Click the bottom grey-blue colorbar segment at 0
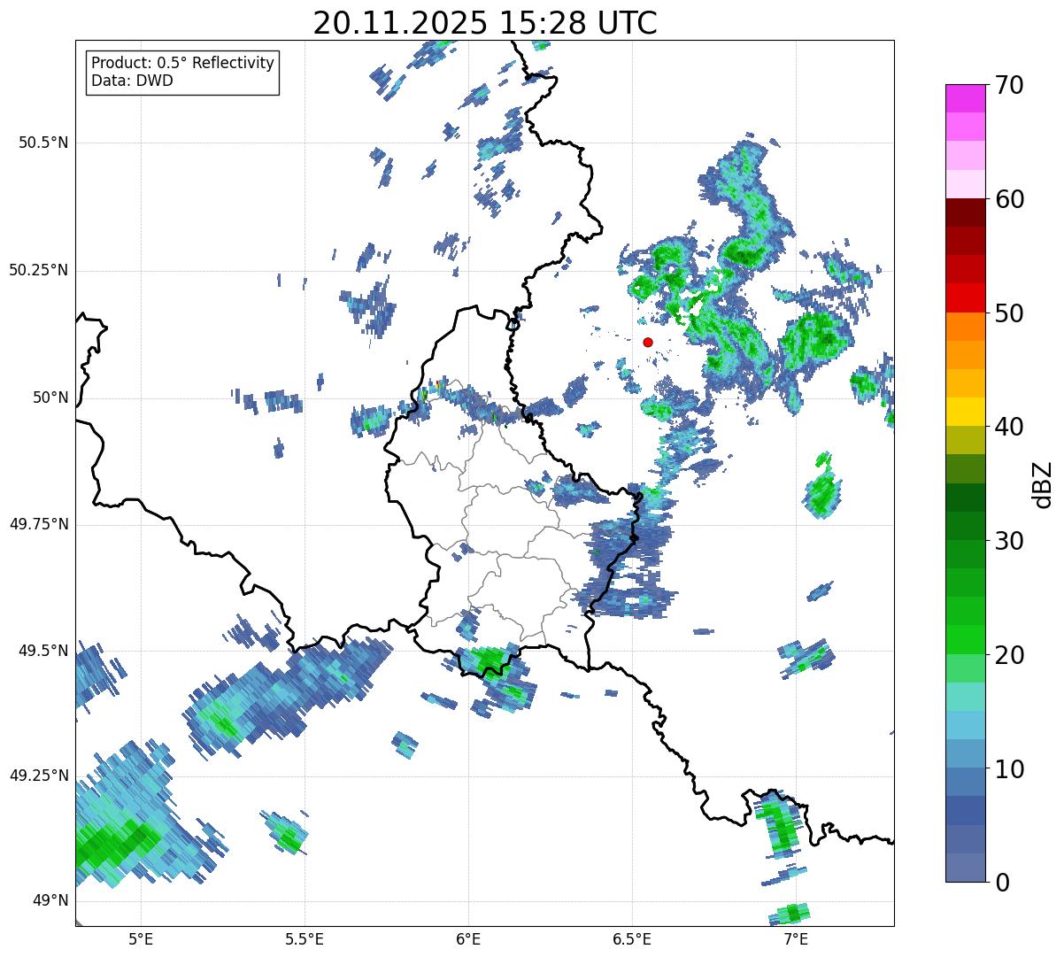Viewport: 1064px width, 957px height. tap(966, 868)
